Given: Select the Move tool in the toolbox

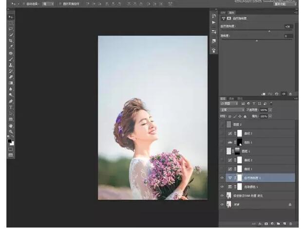Looking at the screenshot, I should pyautogui.click(x=11, y=17).
